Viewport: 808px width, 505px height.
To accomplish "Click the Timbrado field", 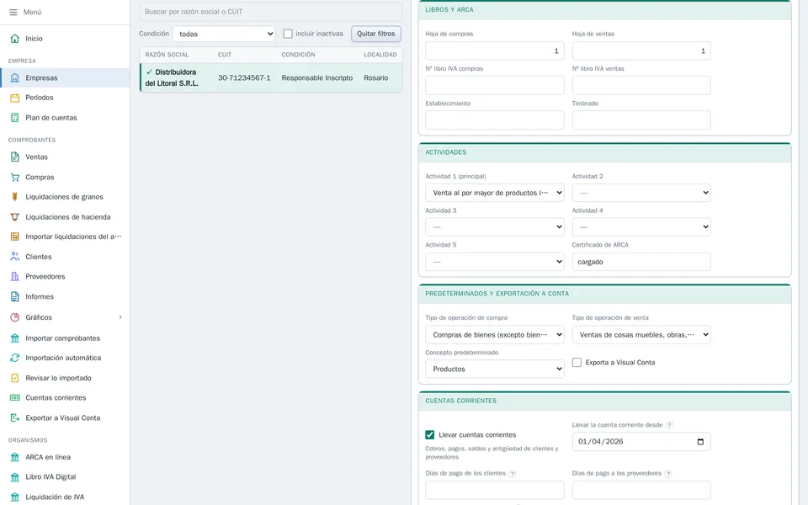I will 641,120.
